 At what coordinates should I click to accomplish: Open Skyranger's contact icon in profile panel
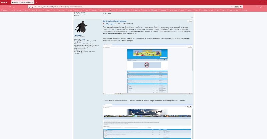tap(81, 53)
